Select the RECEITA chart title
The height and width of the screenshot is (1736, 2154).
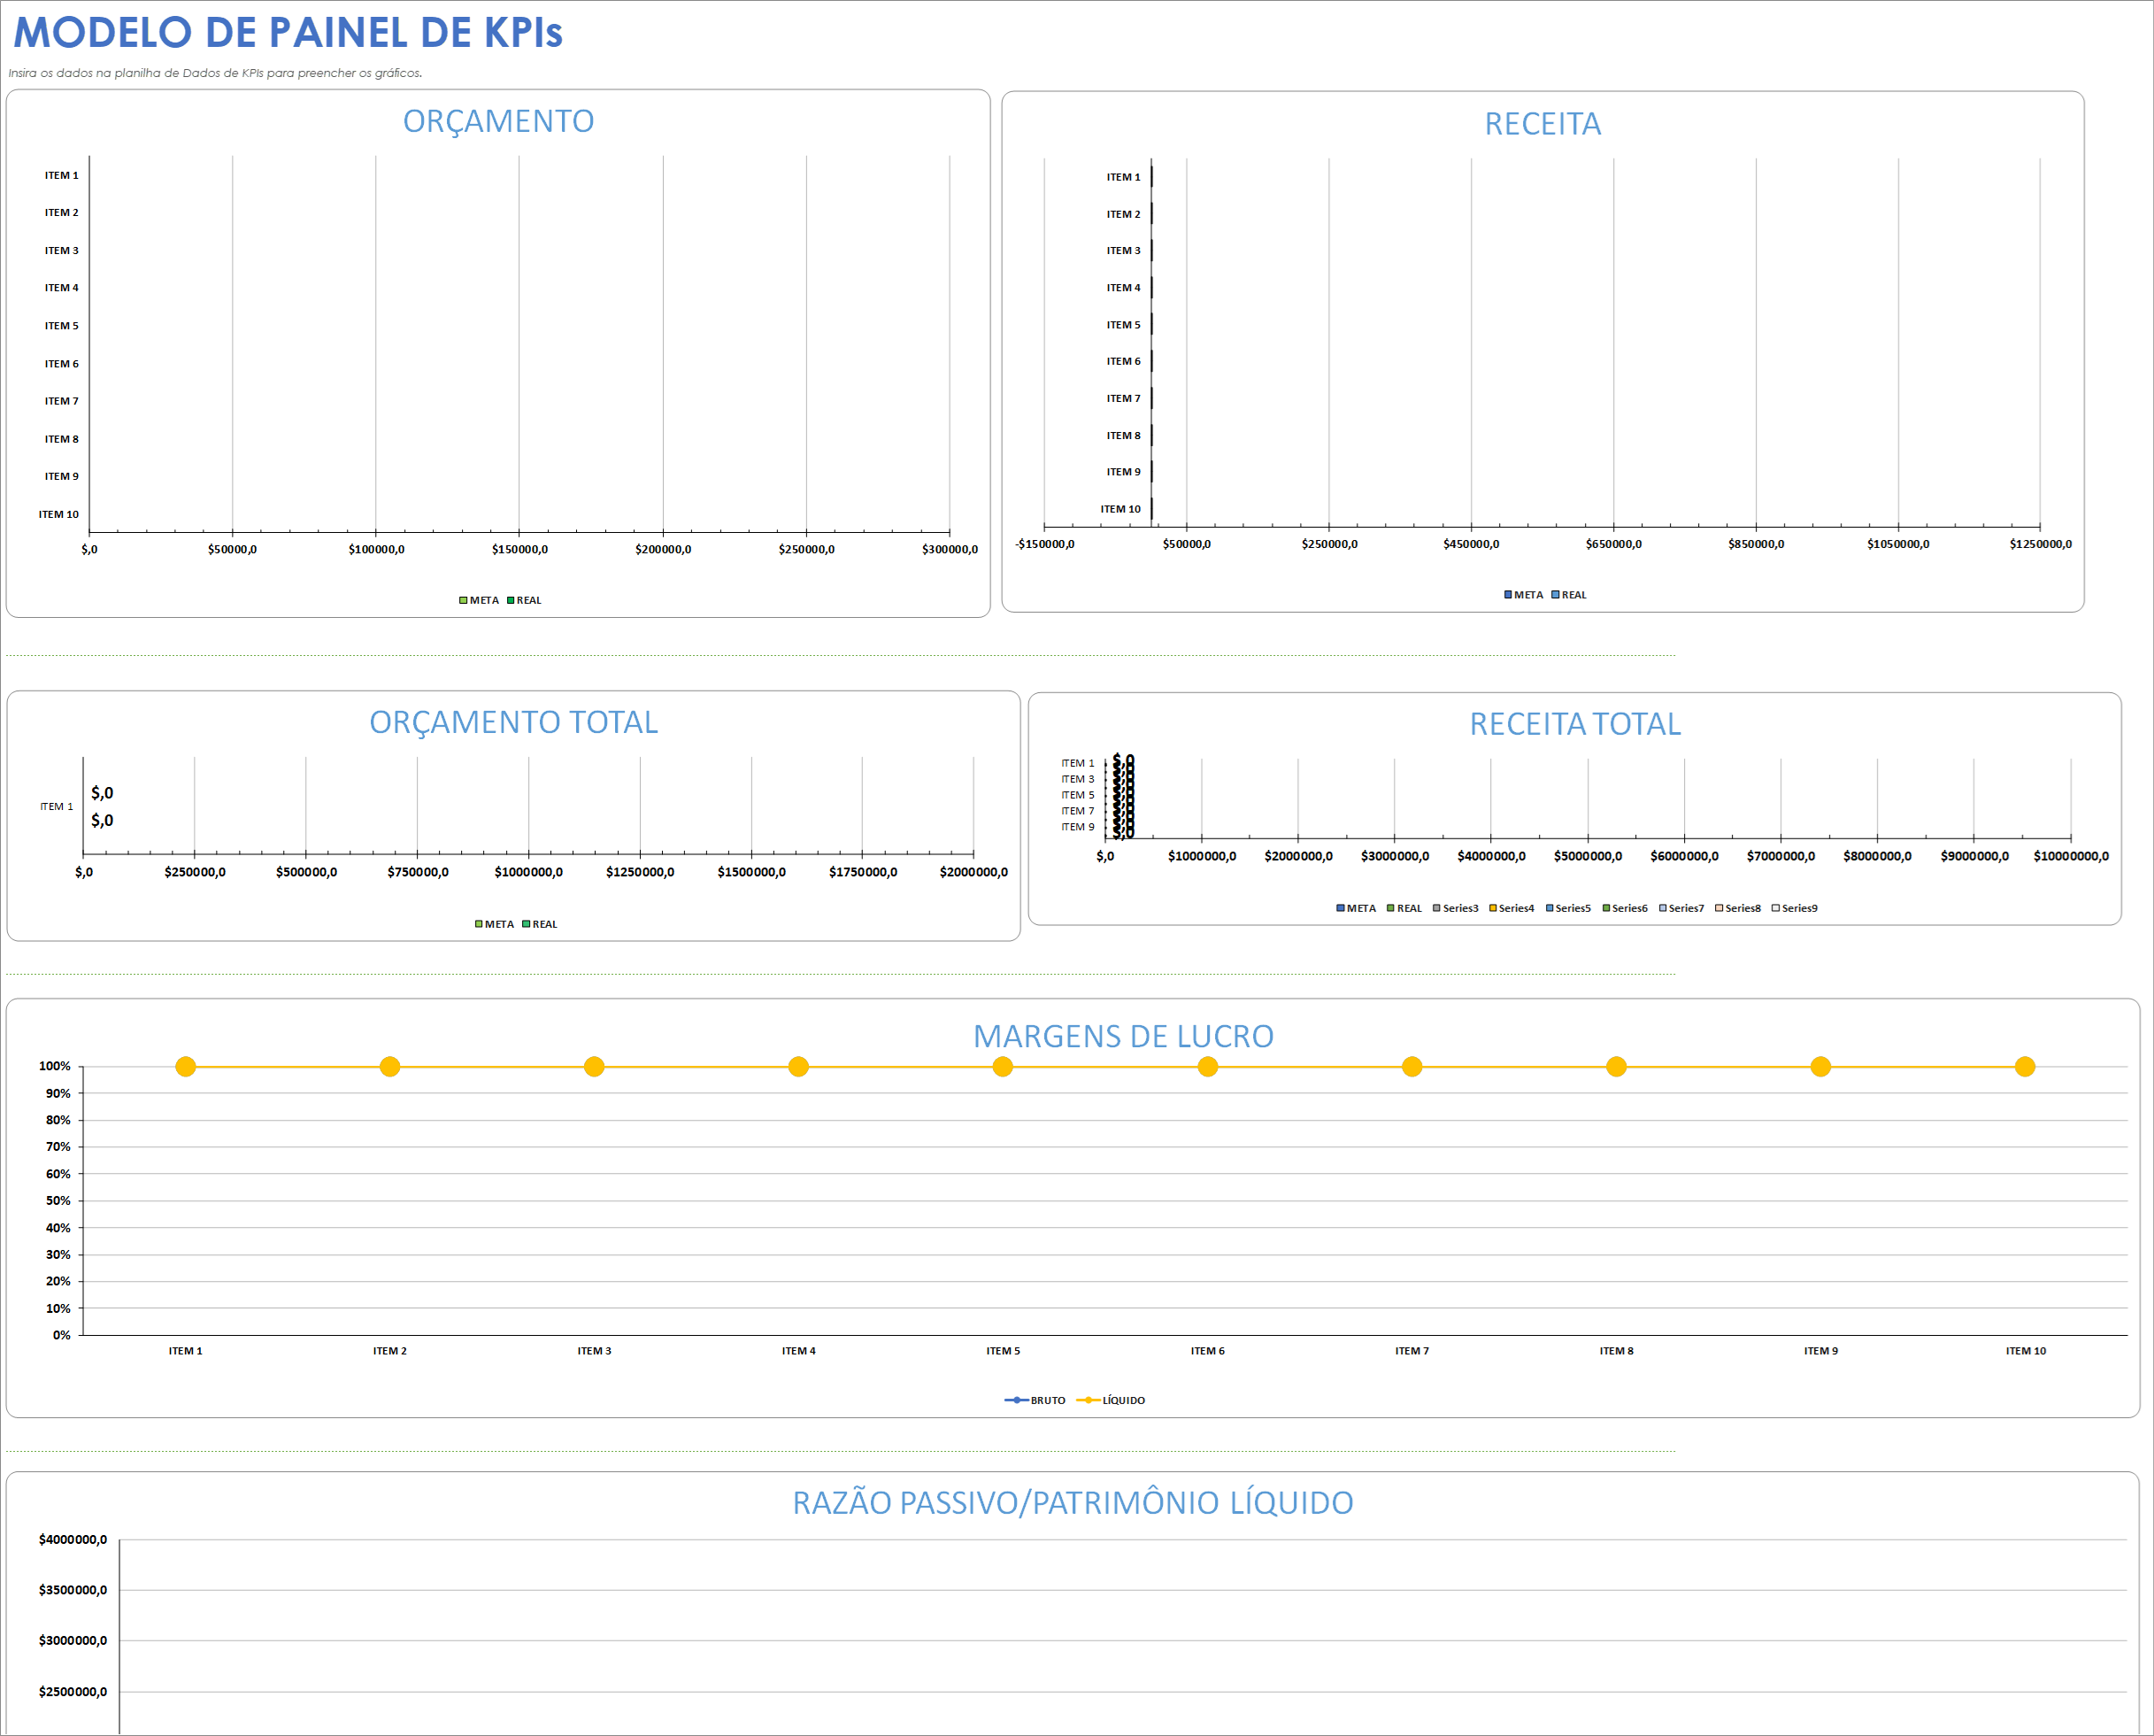click(x=1542, y=124)
